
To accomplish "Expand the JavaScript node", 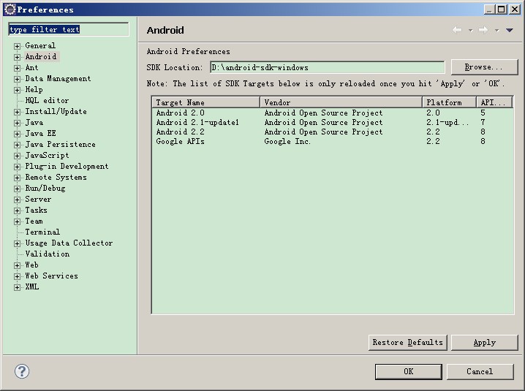I will click(17, 156).
